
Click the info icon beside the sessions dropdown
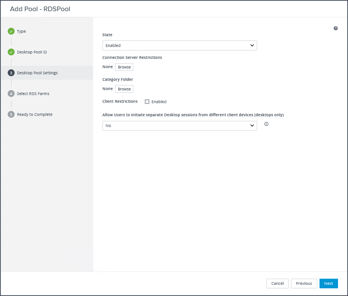pos(266,124)
